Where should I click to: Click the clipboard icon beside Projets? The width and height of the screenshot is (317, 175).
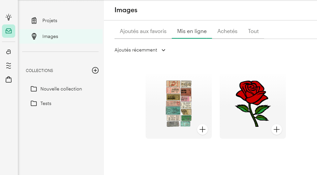tap(34, 20)
